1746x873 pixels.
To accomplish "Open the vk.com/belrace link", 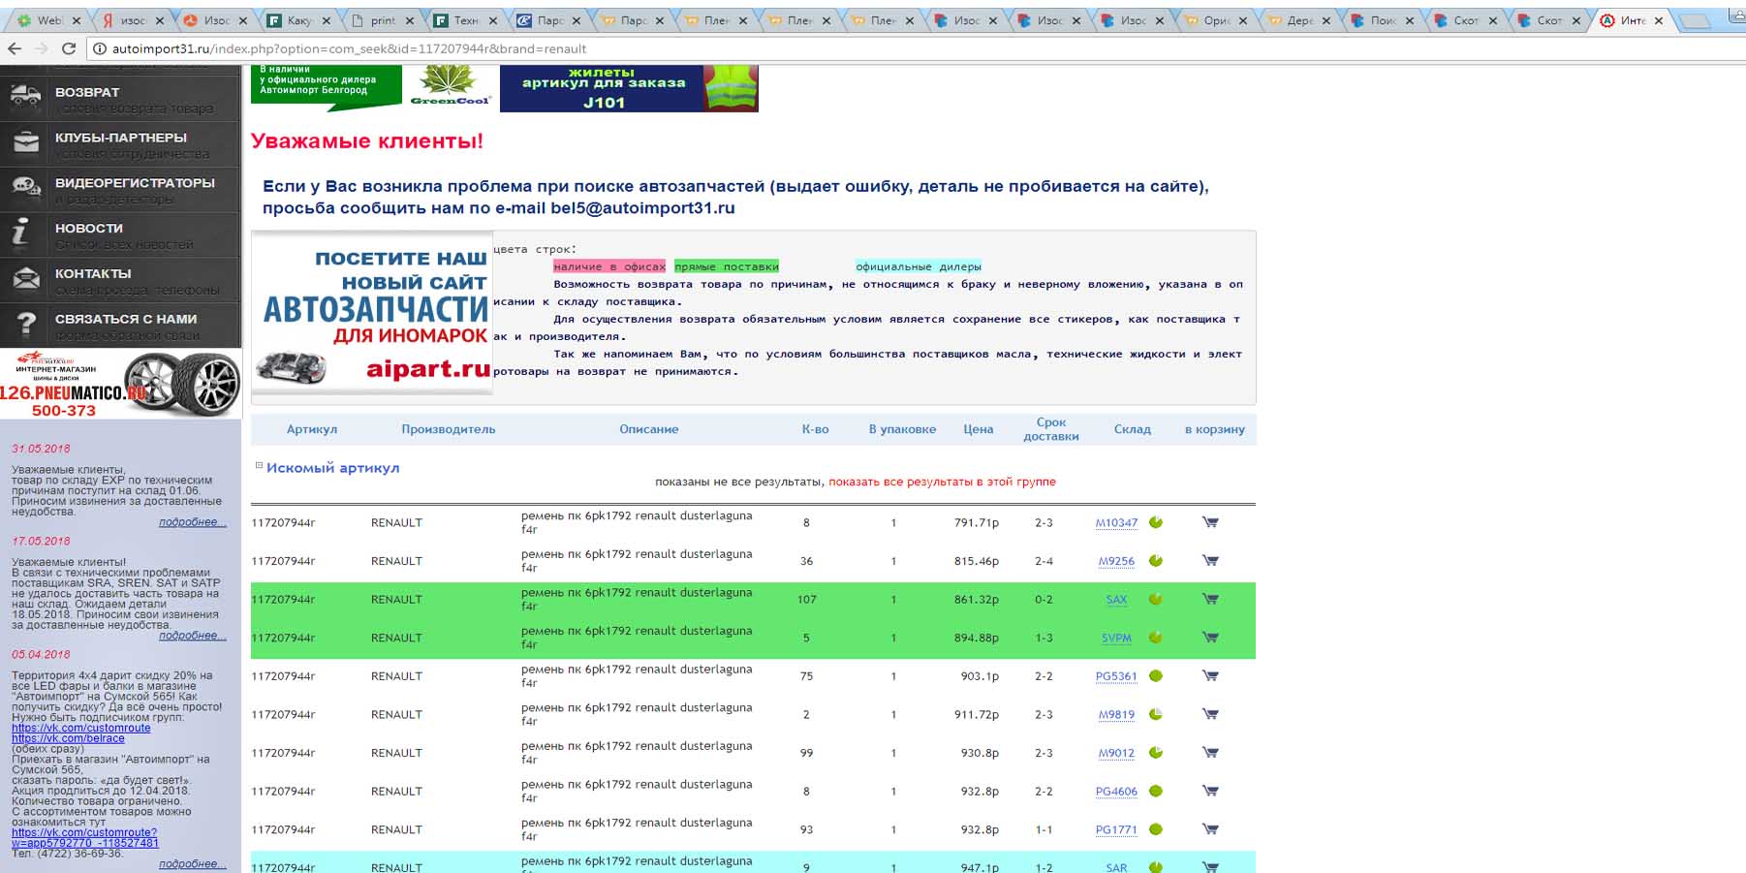I will (68, 738).
